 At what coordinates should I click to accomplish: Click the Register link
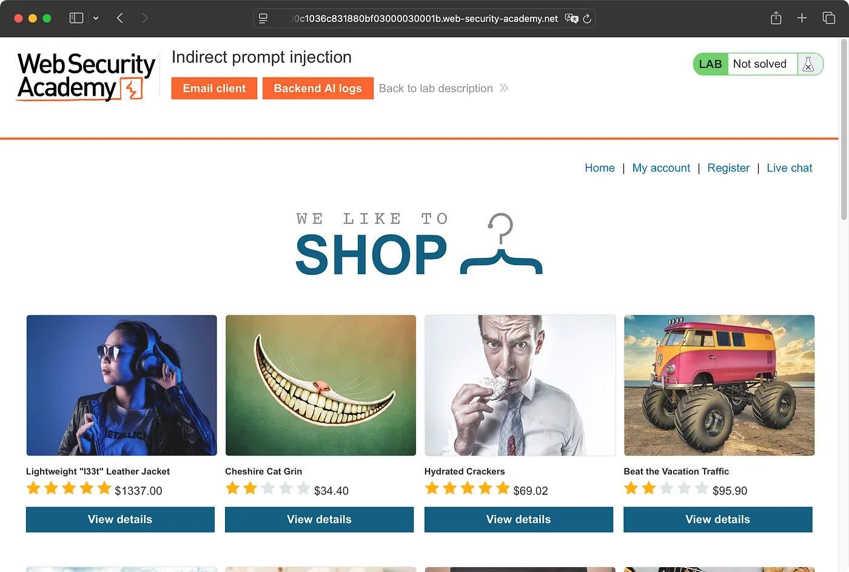point(728,168)
